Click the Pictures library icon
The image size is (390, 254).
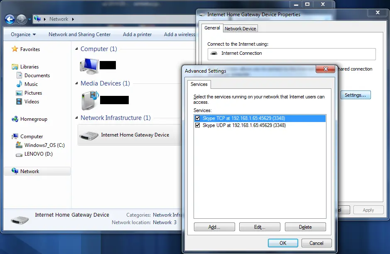(x=19, y=93)
